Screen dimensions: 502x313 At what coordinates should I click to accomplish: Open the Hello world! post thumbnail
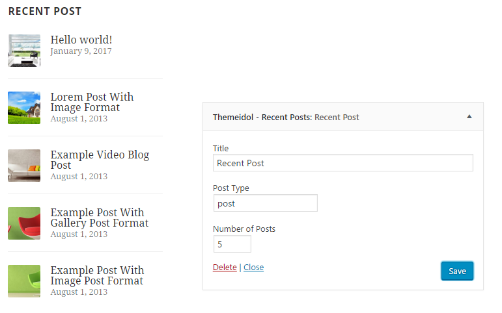pos(24,51)
